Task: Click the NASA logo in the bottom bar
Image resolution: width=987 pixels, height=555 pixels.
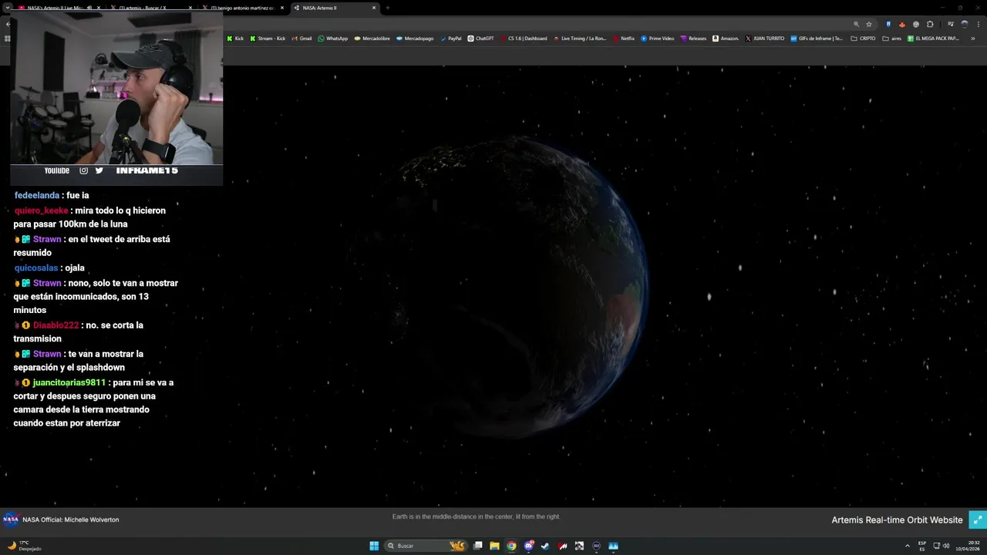Action: pos(11,520)
